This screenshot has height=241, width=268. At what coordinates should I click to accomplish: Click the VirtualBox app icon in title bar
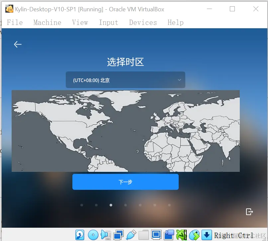(9, 9)
